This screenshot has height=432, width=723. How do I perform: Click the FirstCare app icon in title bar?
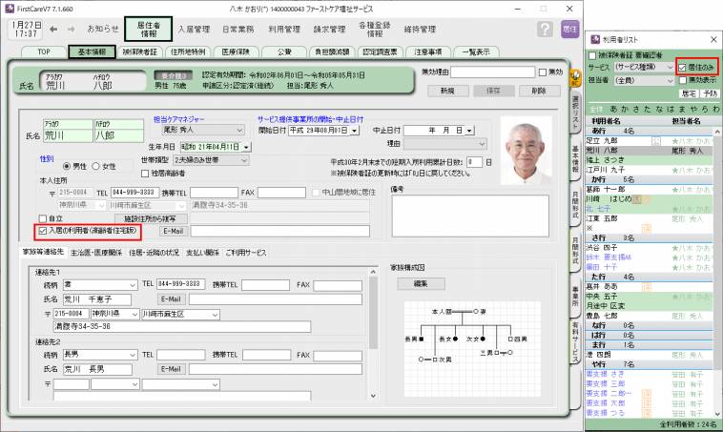pos(9,7)
